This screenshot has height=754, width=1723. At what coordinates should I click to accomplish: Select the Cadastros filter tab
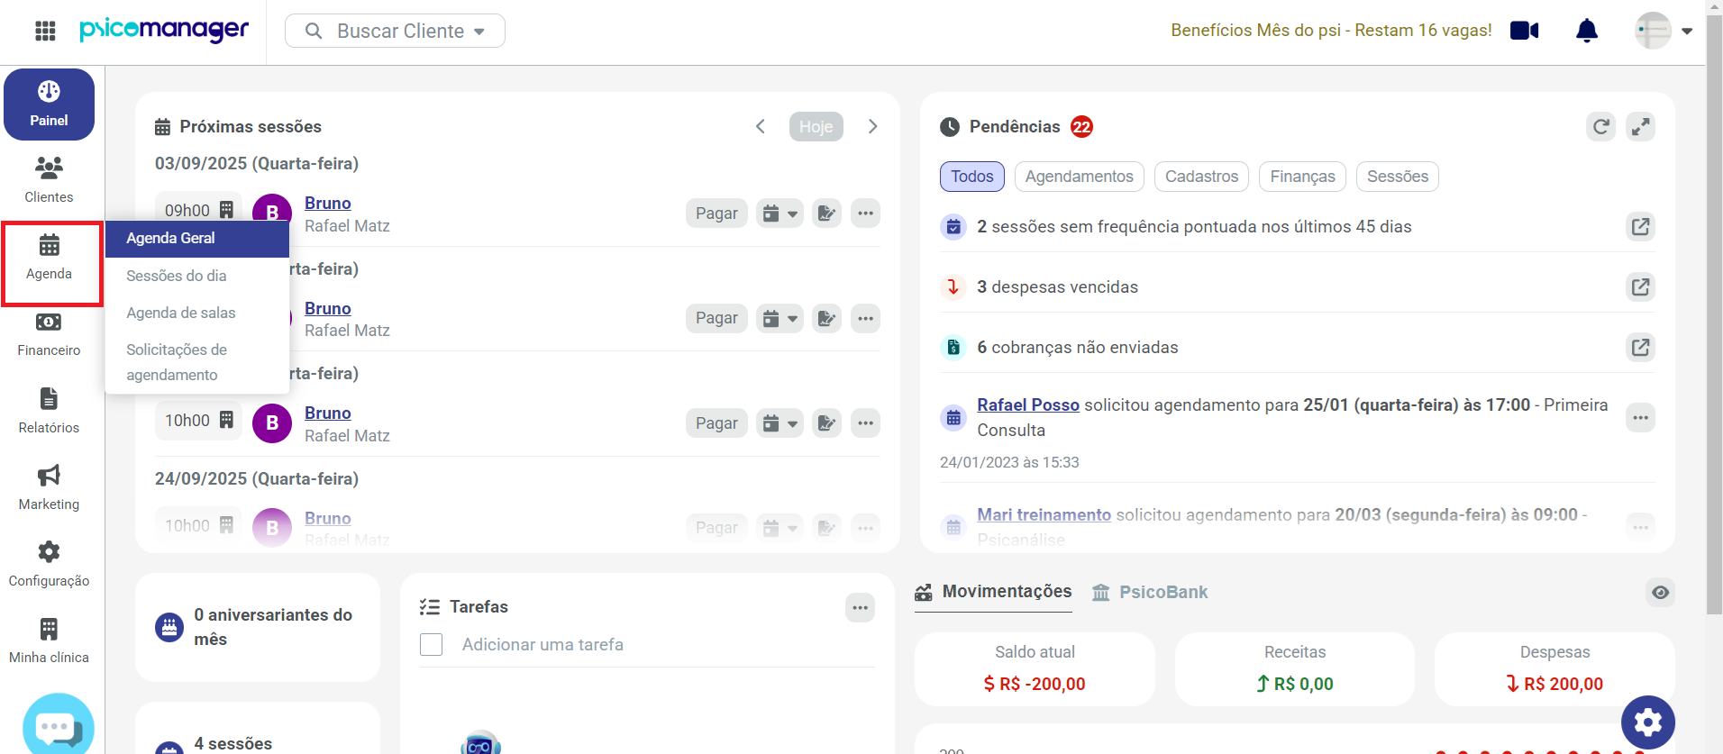coord(1201,177)
